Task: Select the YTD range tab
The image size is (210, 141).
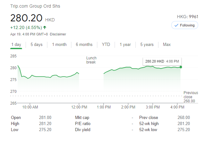Action: pyautogui.click(x=106, y=45)
